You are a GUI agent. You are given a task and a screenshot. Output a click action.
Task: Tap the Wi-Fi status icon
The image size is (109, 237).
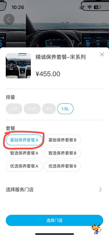(90, 7)
